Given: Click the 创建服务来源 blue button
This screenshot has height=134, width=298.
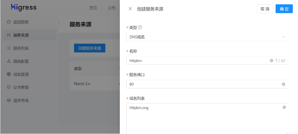Looking at the screenshot, I should 89,48.
